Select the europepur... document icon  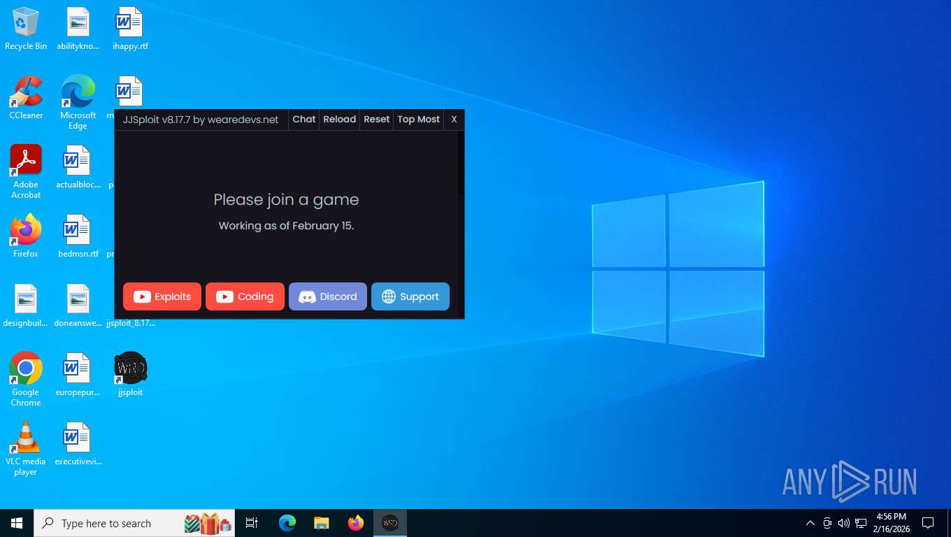click(x=78, y=375)
